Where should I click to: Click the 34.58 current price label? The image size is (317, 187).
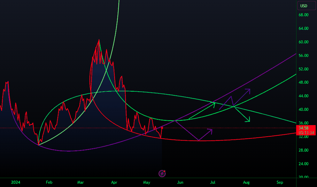pyautogui.click(x=303, y=128)
